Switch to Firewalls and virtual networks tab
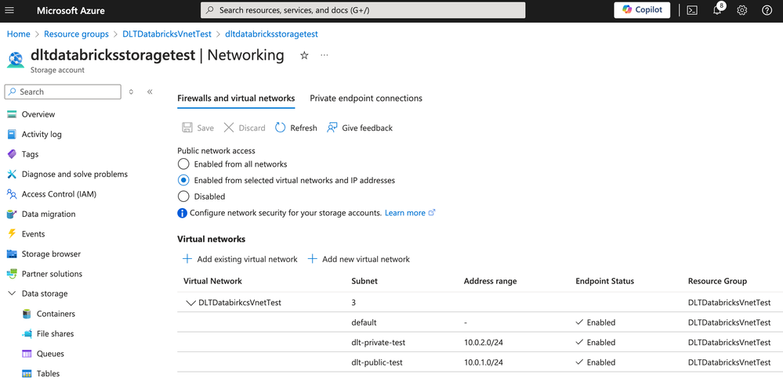This screenshot has width=783, height=385. (236, 99)
